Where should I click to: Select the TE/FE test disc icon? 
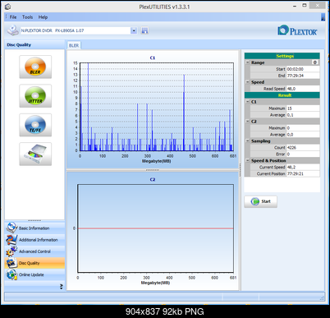(x=35, y=125)
